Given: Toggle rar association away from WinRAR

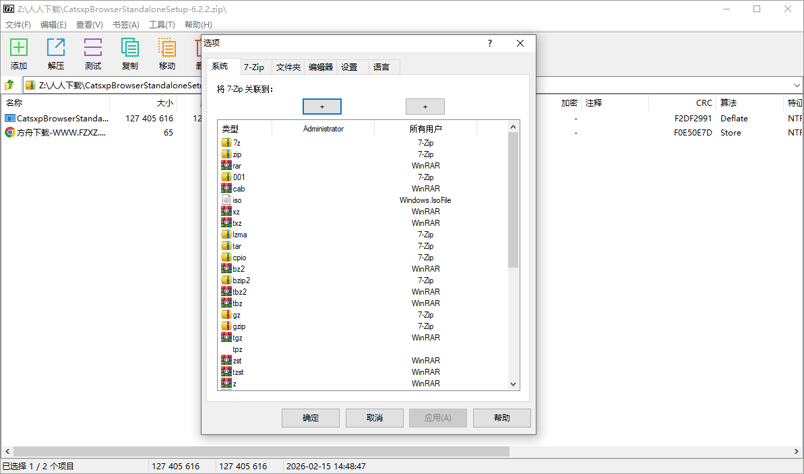Looking at the screenshot, I should tap(425, 165).
